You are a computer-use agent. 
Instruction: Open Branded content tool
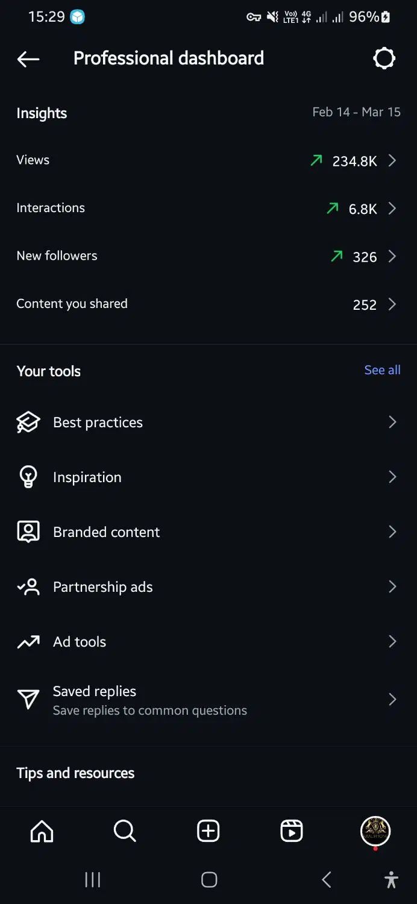coord(208,532)
